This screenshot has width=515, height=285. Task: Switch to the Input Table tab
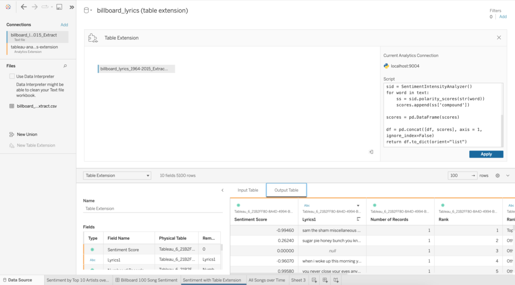click(x=247, y=190)
